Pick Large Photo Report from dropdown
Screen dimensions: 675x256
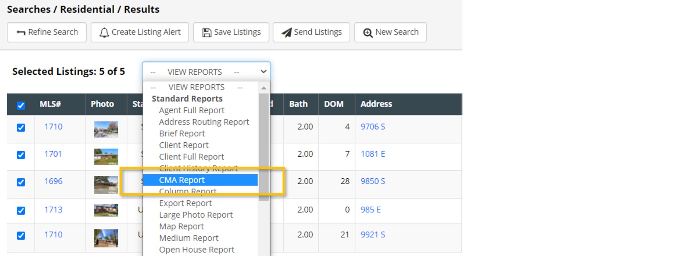click(x=196, y=215)
